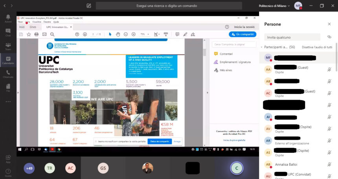Click the print icon in Acrobat toolbar

37,34
